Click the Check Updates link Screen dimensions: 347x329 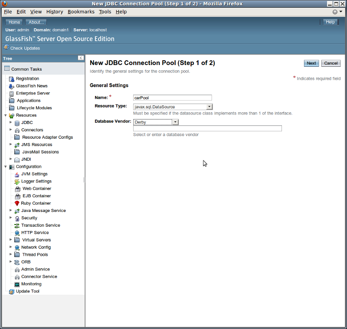(x=25, y=48)
